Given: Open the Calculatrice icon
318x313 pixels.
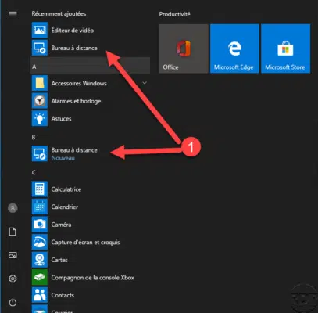Looking at the screenshot, I should 40,189.
